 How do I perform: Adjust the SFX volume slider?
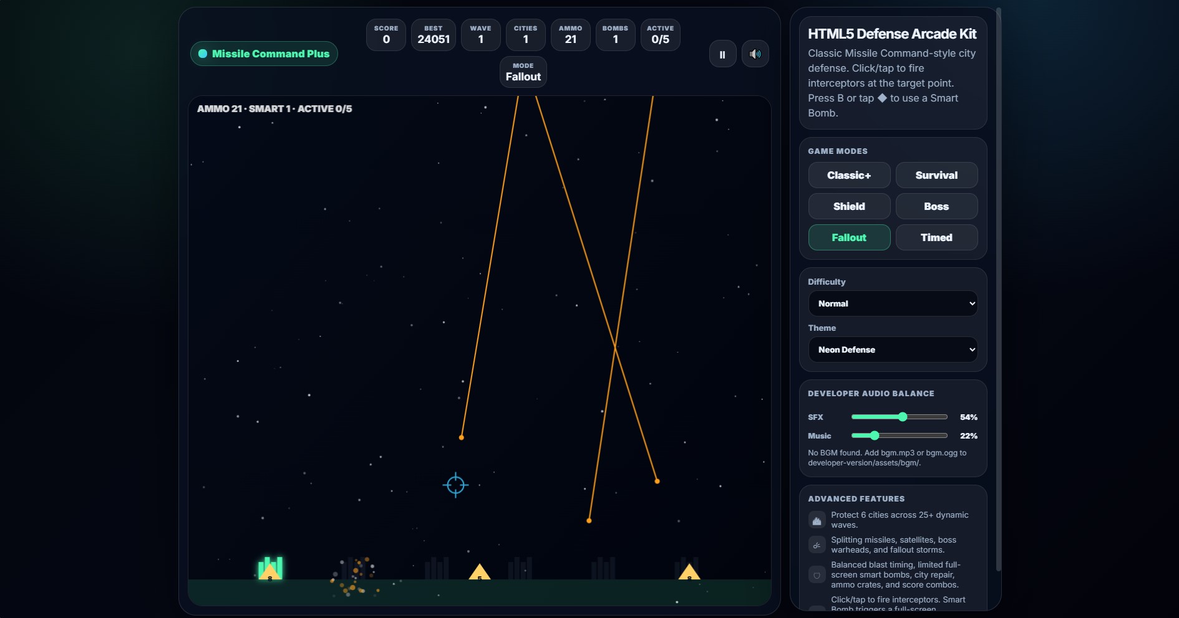pos(899,417)
